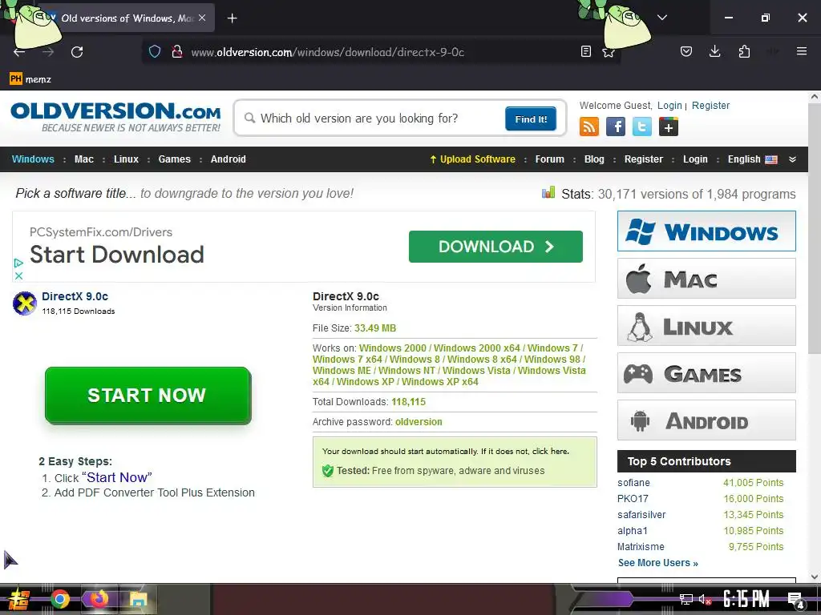
Task: Open the Firefox hamburger menu
Action: point(801,51)
